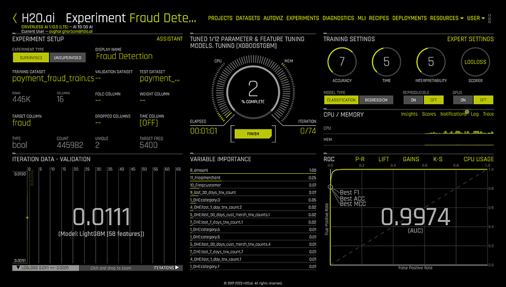Adjust the TIME dial showing 5
506x287 pixels.
pos(386,61)
